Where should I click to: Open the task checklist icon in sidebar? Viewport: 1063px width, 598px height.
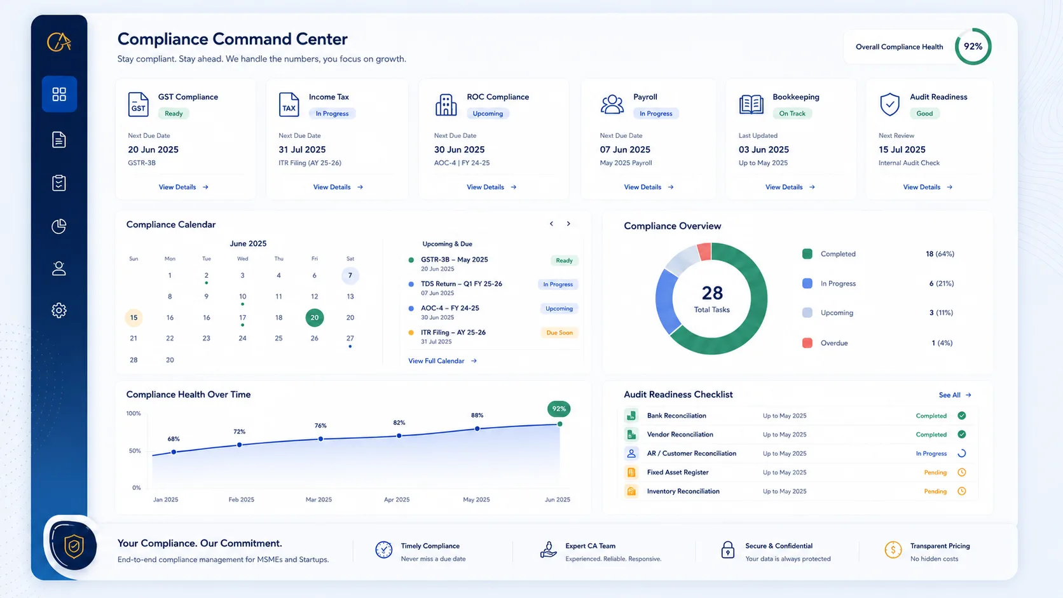[x=59, y=183]
